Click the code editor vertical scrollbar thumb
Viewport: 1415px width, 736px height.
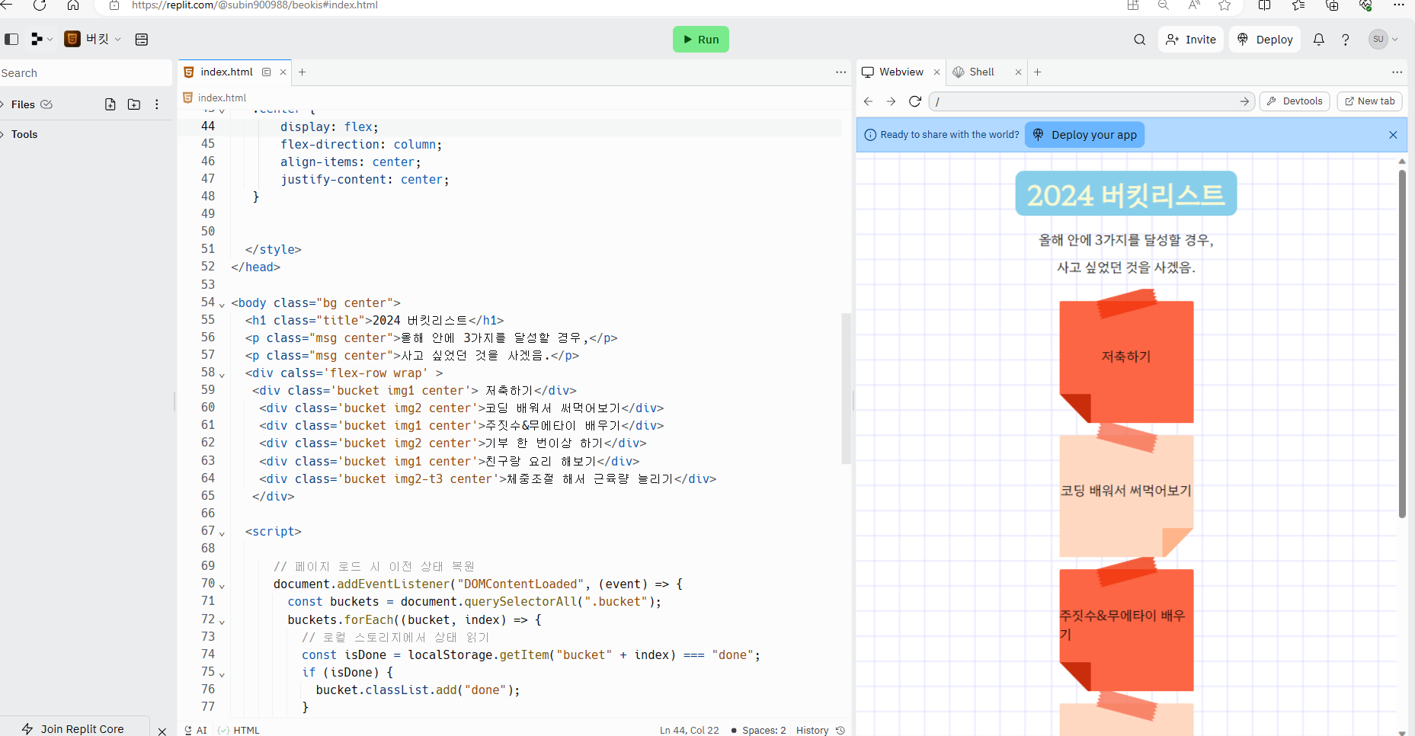tap(846, 388)
